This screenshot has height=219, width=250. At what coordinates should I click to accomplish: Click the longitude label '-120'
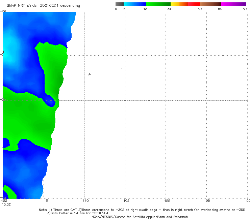tap(3, 201)
